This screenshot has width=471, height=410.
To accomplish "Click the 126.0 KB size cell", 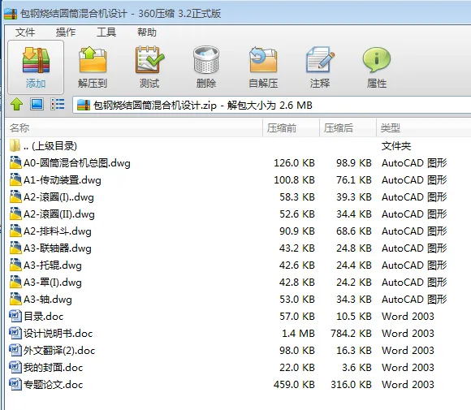I will (x=294, y=163).
